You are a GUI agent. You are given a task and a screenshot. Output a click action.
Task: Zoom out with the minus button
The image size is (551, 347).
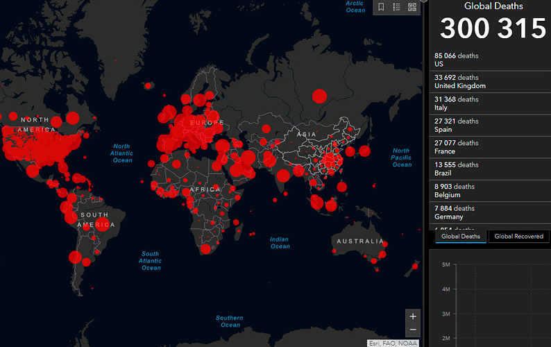click(x=413, y=330)
